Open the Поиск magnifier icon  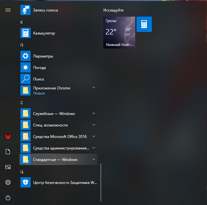click(26, 79)
